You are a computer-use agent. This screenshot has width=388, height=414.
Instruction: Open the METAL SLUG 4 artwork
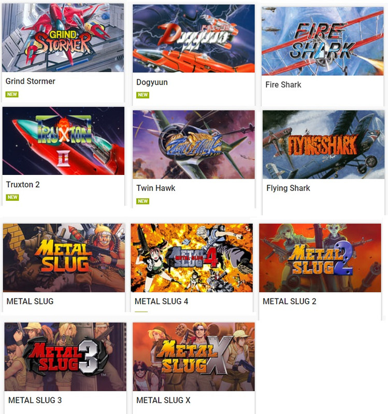pyautogui.click(x=192, y=258)
